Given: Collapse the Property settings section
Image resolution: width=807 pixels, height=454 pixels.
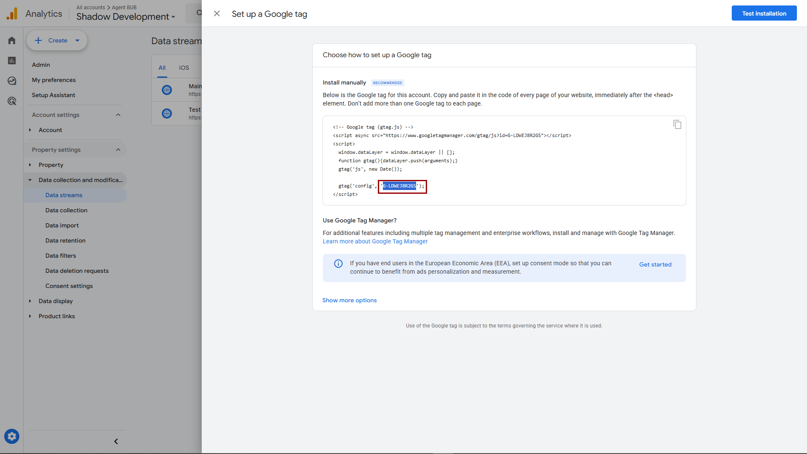Looking at the screenshot, I should pos(118,150).
